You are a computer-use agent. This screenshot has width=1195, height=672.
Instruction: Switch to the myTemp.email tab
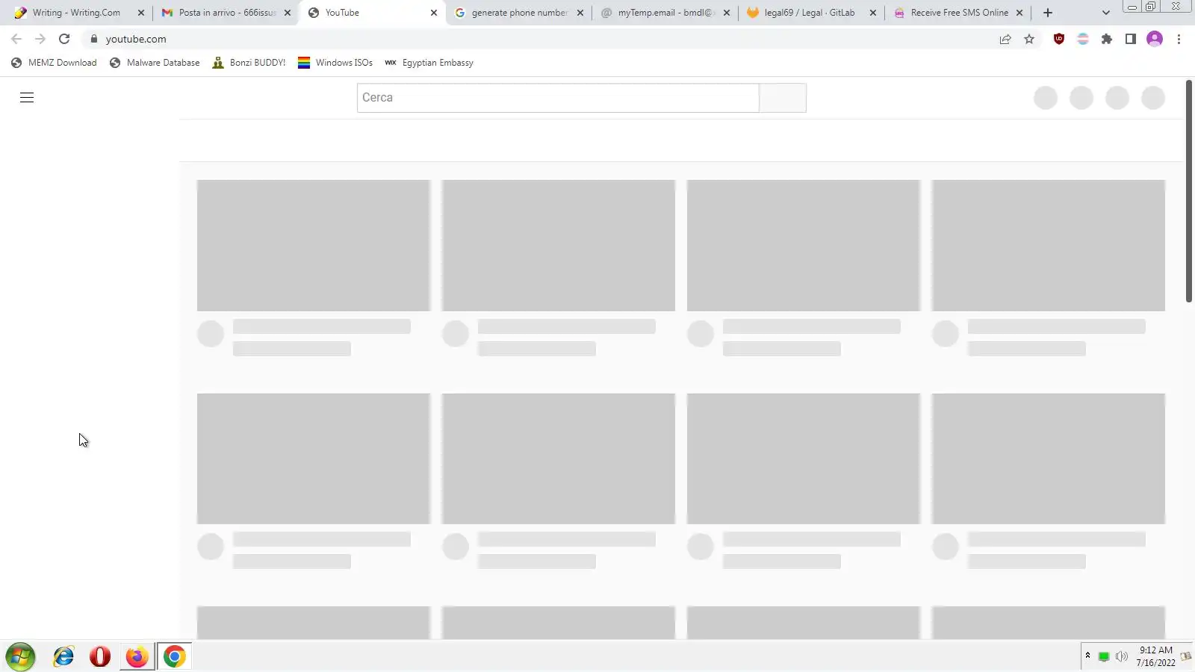665,13
